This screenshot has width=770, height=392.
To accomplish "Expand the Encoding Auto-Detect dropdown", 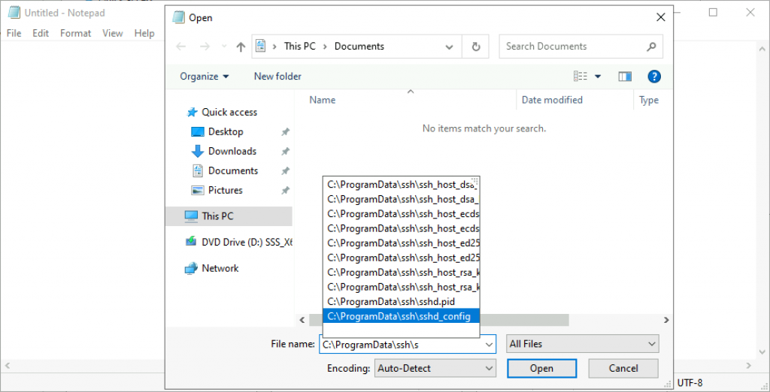I will (435, 368).
